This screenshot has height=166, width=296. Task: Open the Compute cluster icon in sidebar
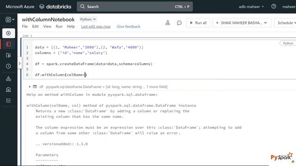[x=8, y=89]
